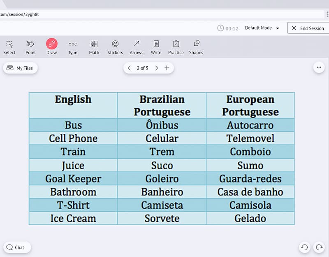Open the Write tool
Viewport: 329px width, 257px height.
[156, 47]
